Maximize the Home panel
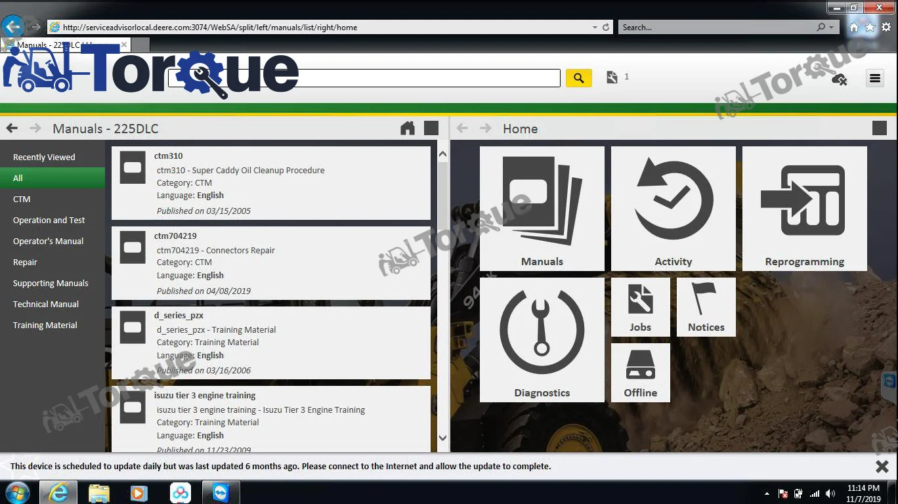 click(880, 128)
